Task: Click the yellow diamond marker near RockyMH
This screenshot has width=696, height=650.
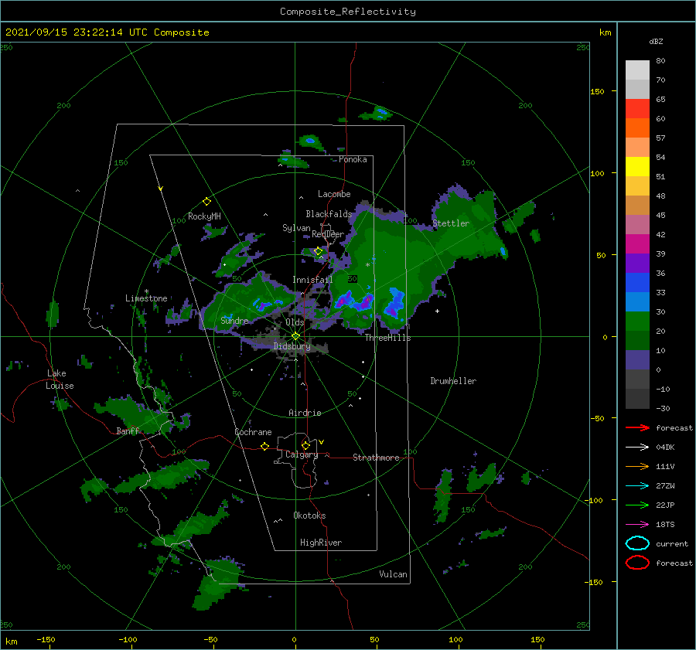Action: pos(206,202)
